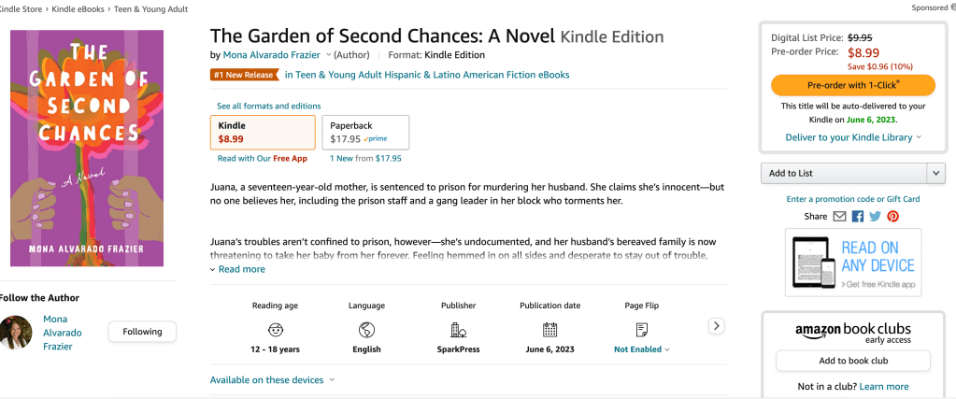Click Add to book club button
Image resolution: width=956 pixels, height=399 pixels.
pos(853,361)
